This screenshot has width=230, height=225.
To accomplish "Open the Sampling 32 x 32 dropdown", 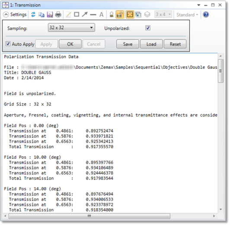I will (71, 28).
